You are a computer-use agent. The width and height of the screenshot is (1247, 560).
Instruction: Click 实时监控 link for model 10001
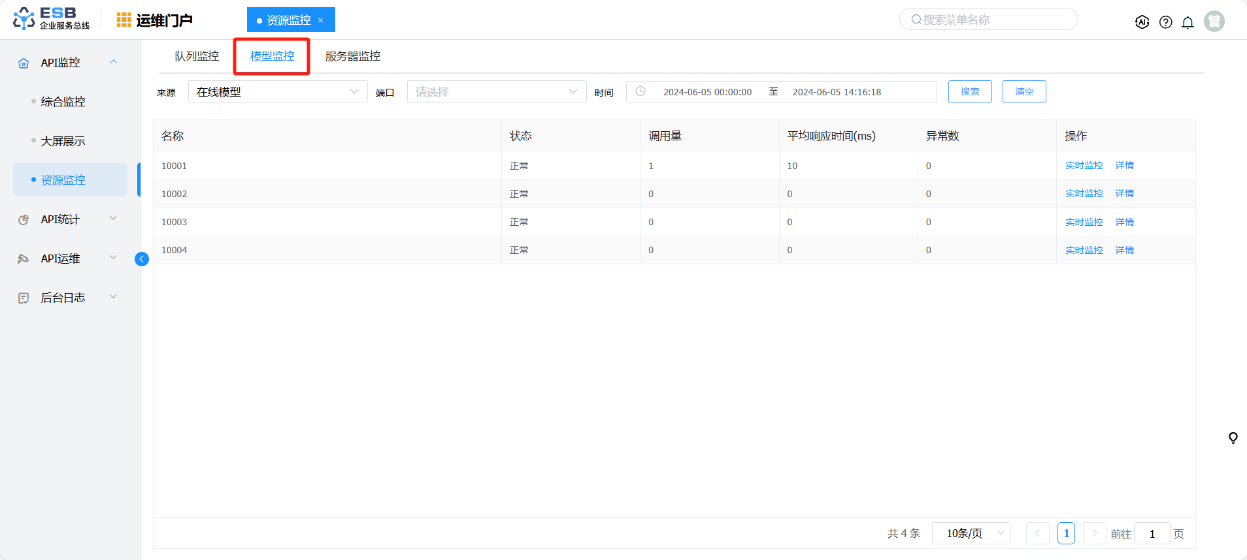[1084, 166]
